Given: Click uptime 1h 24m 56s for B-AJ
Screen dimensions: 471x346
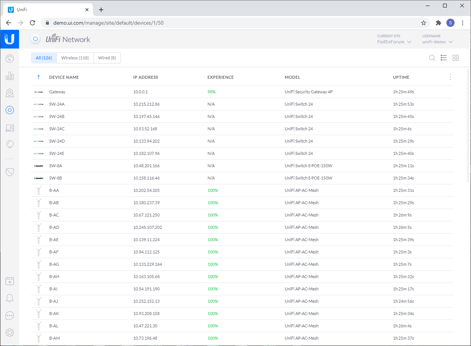Looking at the screenshot, I should 403,301.
